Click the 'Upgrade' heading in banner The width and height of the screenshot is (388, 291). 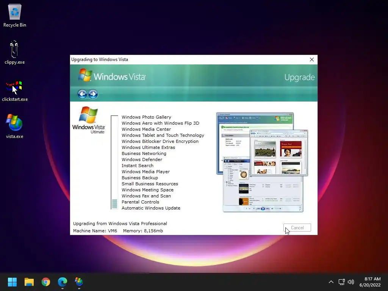click(299, 77)
